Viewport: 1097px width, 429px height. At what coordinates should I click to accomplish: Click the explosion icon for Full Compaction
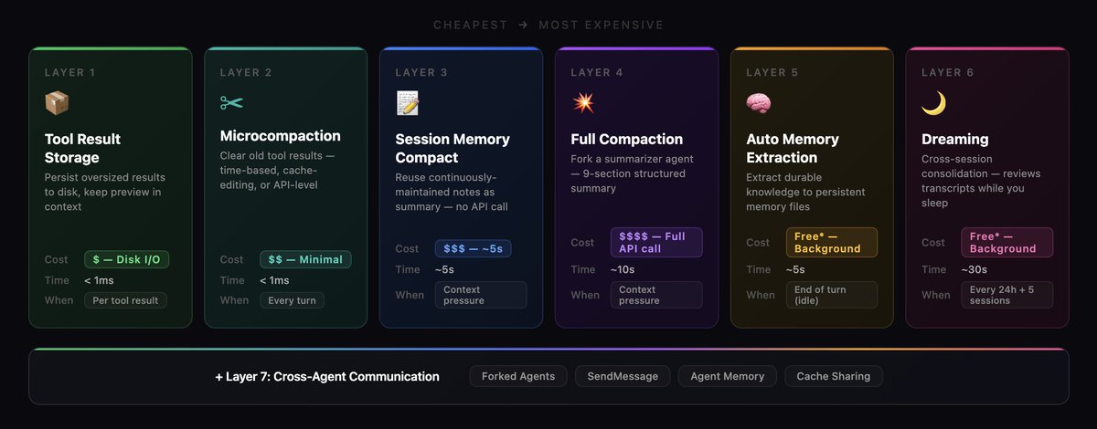click(x=583, y=103)
